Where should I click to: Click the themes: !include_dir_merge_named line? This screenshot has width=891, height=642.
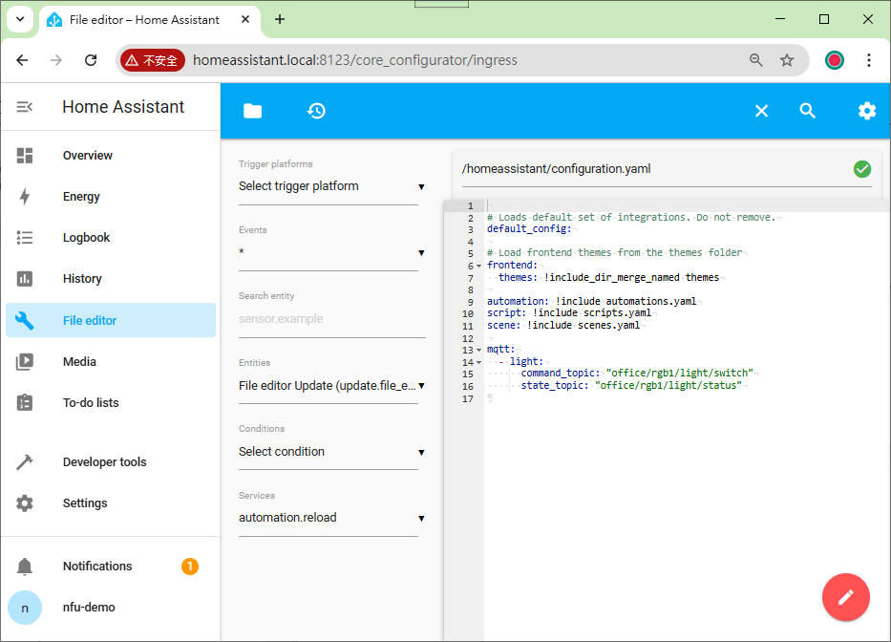click(608, 277)
